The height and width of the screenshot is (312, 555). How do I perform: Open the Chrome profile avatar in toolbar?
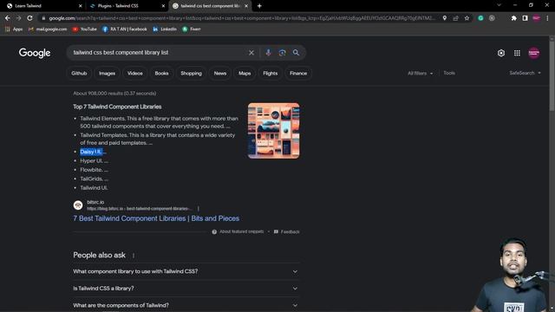(536, 18)
